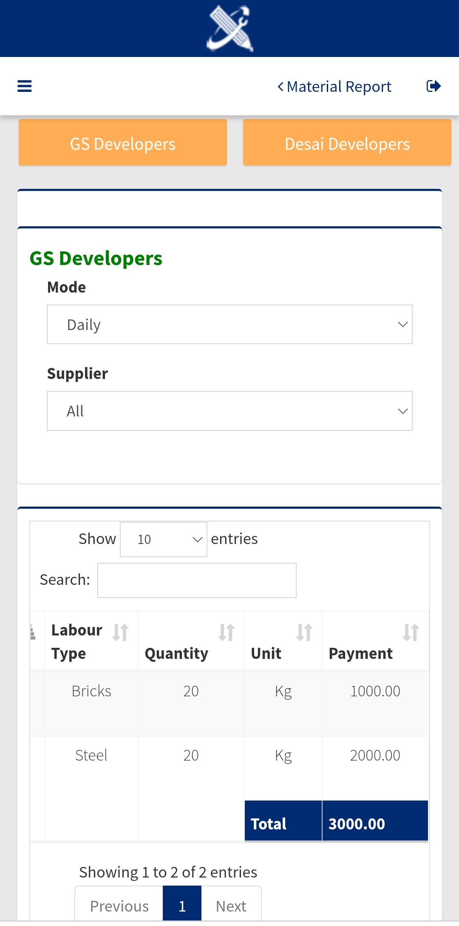The height and width of the screenshot is (926, 459).
Task: Focus the Search input field
Action: tap(197, 580)
